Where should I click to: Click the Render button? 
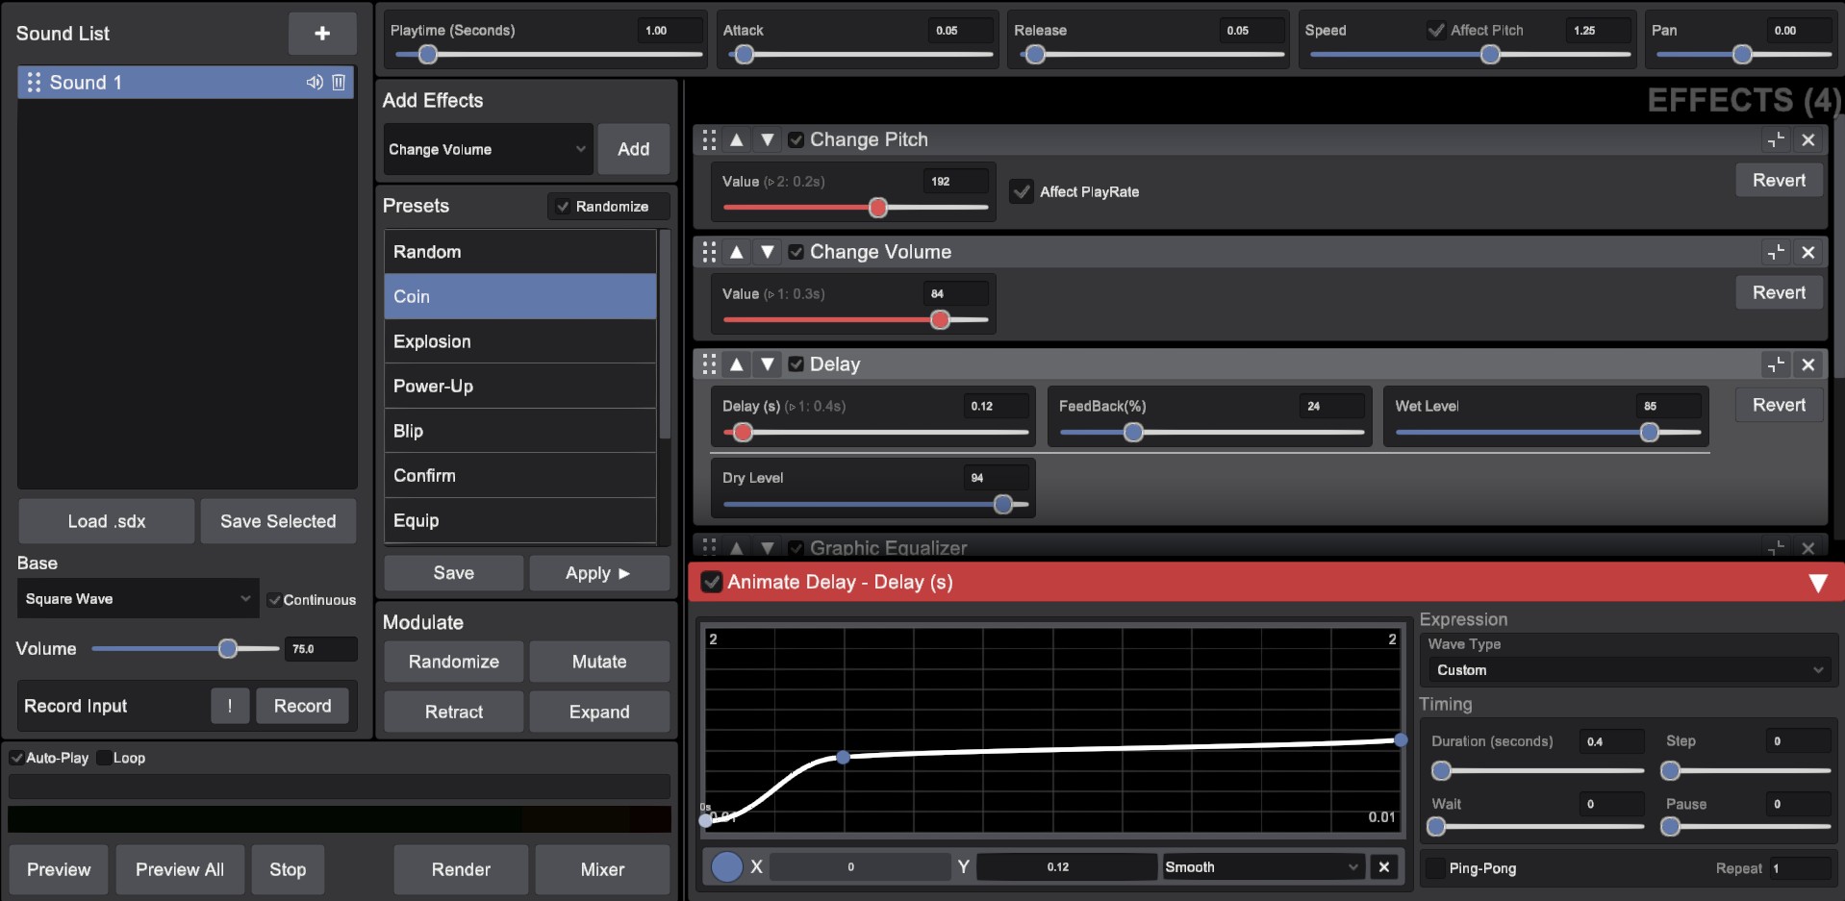[461, 869]
